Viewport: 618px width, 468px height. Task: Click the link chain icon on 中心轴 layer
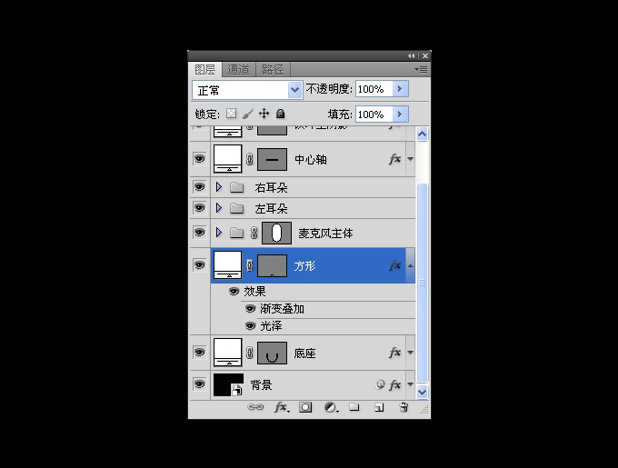(250, 159)
